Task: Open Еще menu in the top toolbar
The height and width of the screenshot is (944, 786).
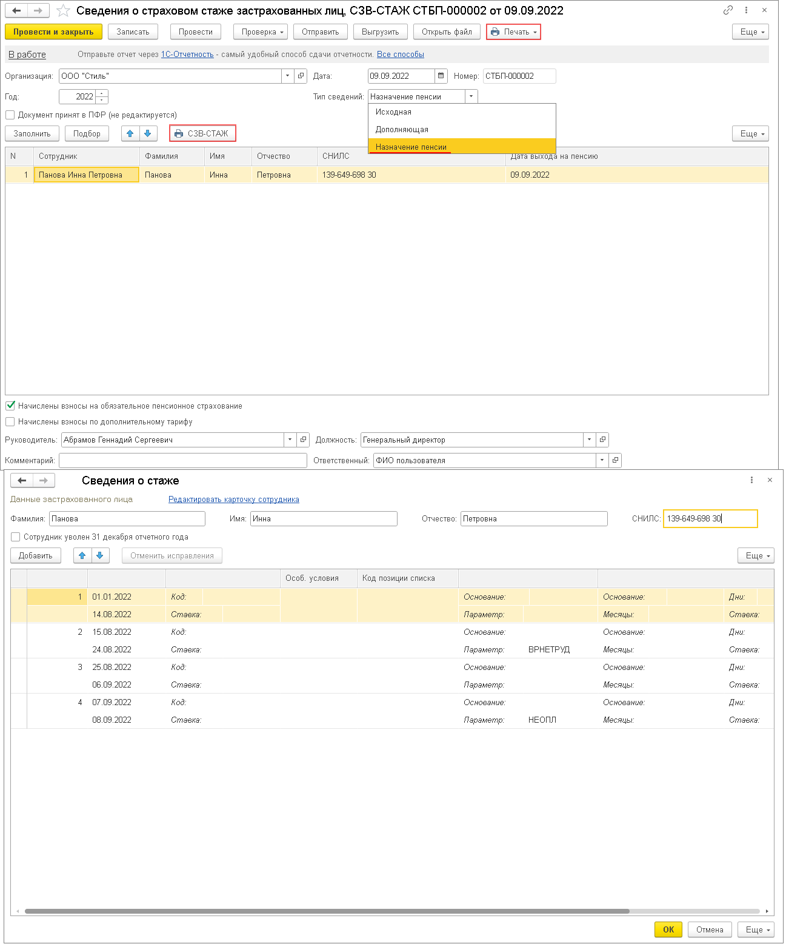Action: [750, 32]
